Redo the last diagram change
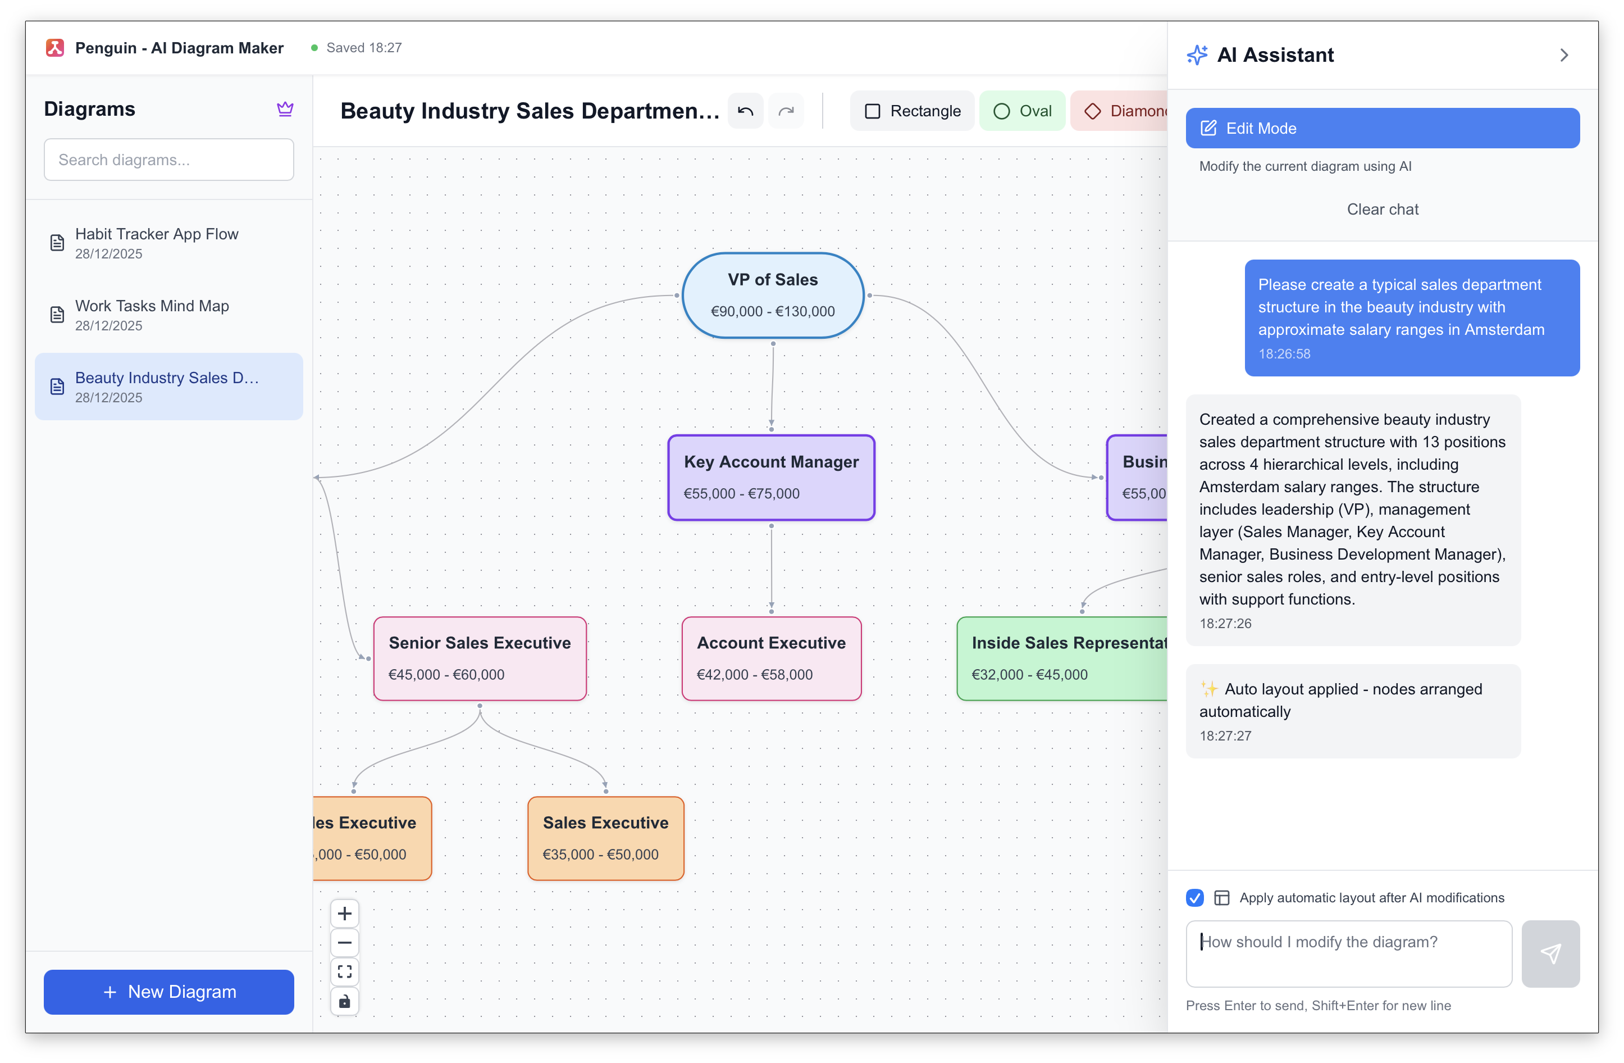This screenshot has width=1624, height=1063. click(786, 111)
